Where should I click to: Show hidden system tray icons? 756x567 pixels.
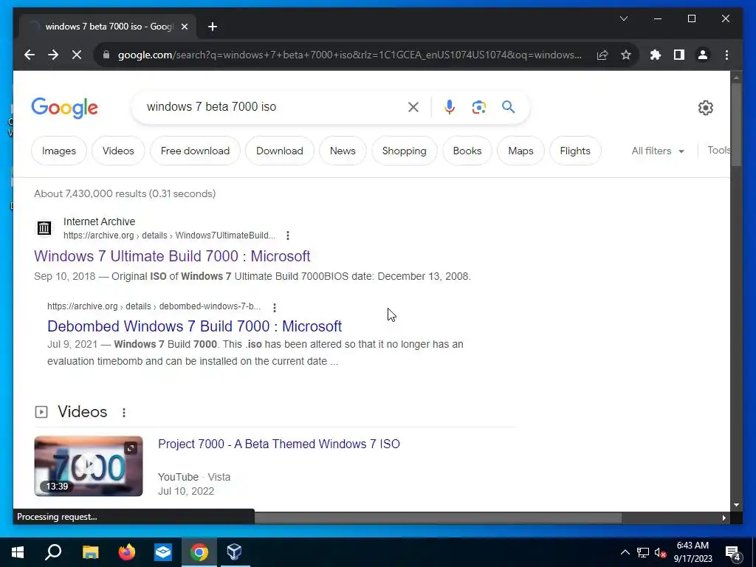(x=625, y=552)
